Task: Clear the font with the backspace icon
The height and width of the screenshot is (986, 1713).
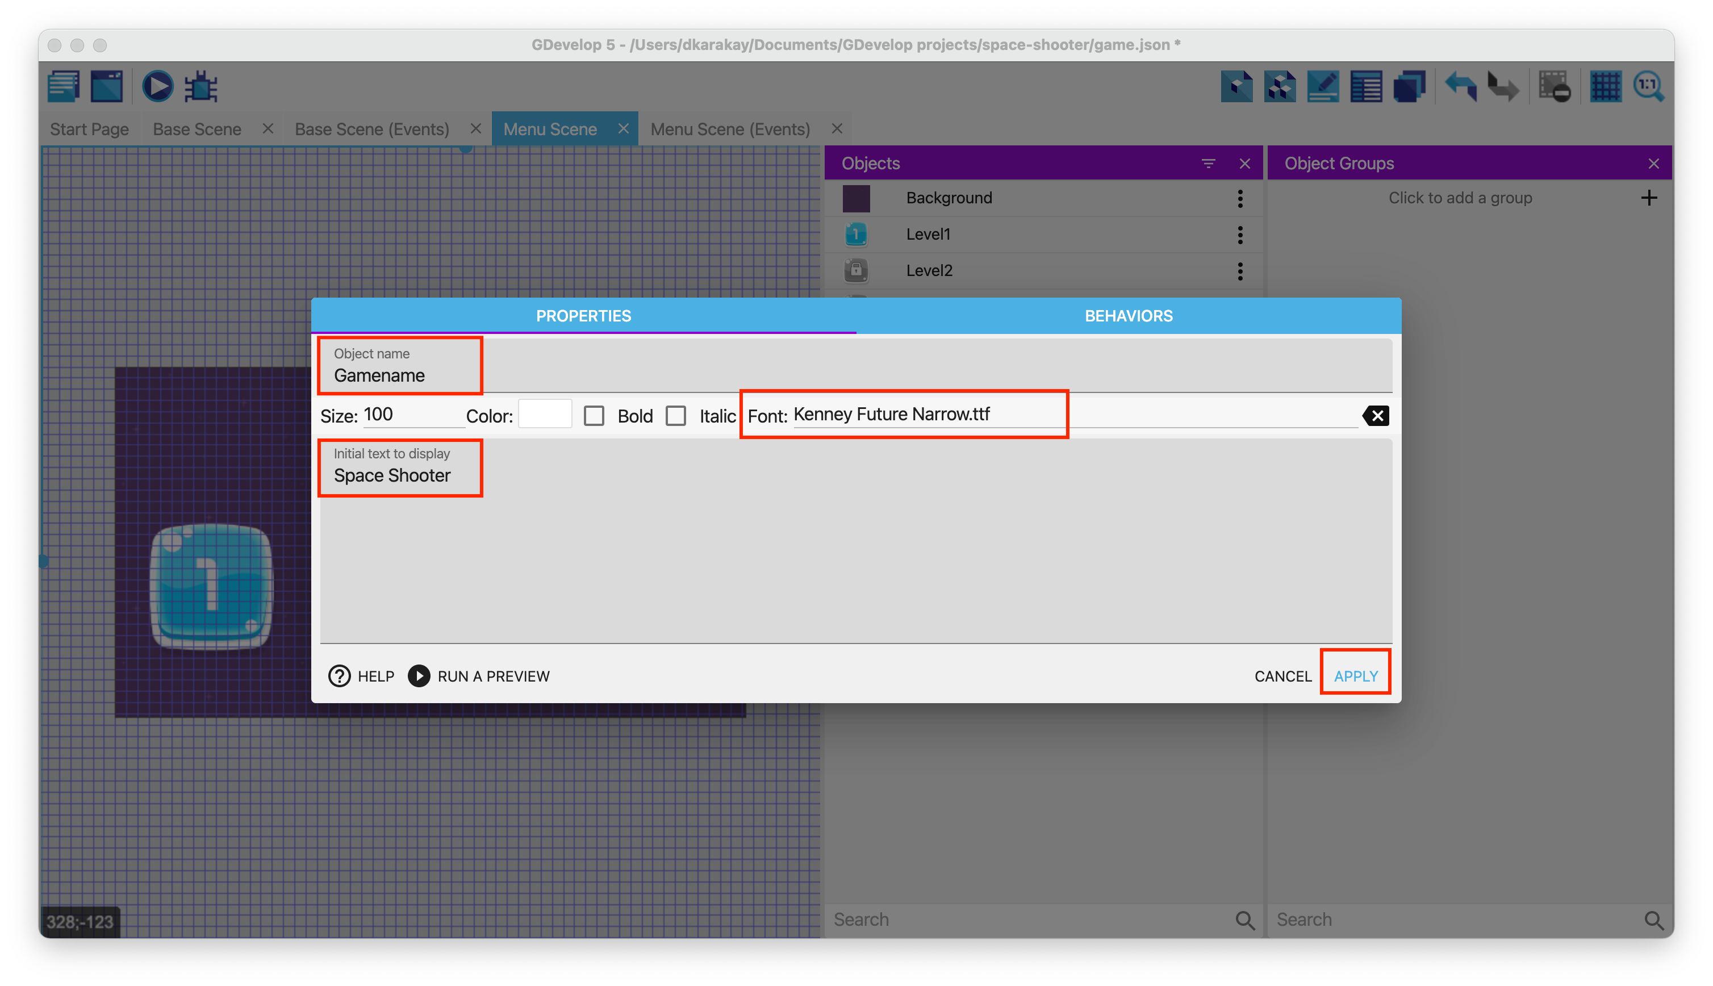Action: click(1376, 416)
